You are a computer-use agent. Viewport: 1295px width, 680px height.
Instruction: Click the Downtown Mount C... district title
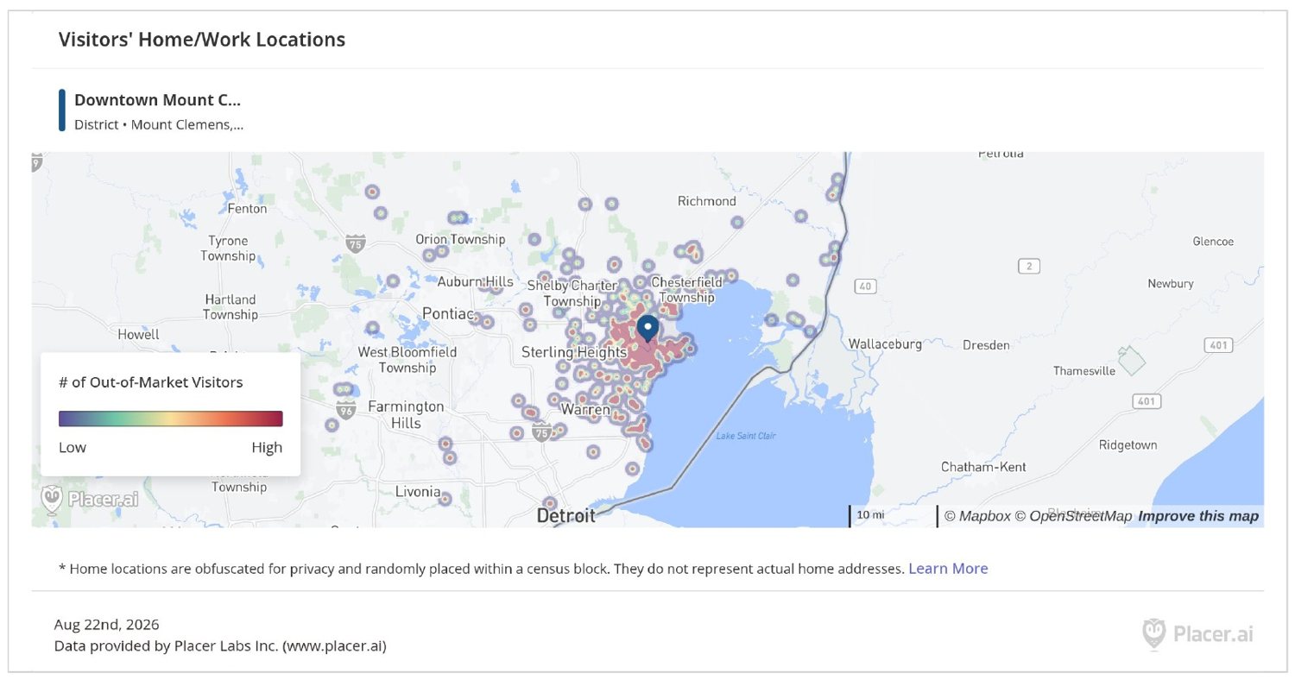coord(158,99)
